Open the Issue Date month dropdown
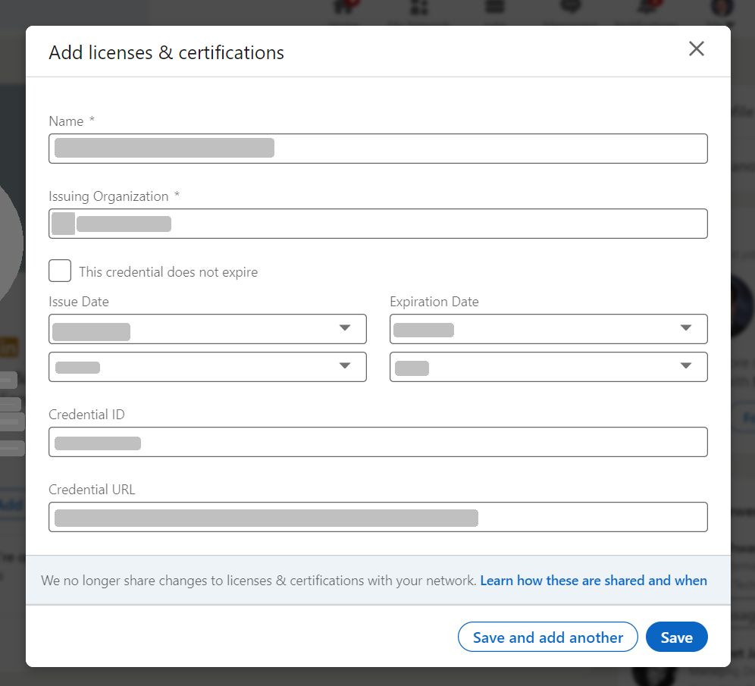The image size is (755, 686). [x=208, y=329]
